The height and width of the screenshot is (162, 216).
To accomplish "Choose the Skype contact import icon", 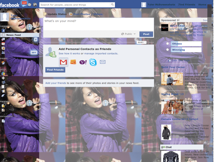I will [x=93, y=62].
